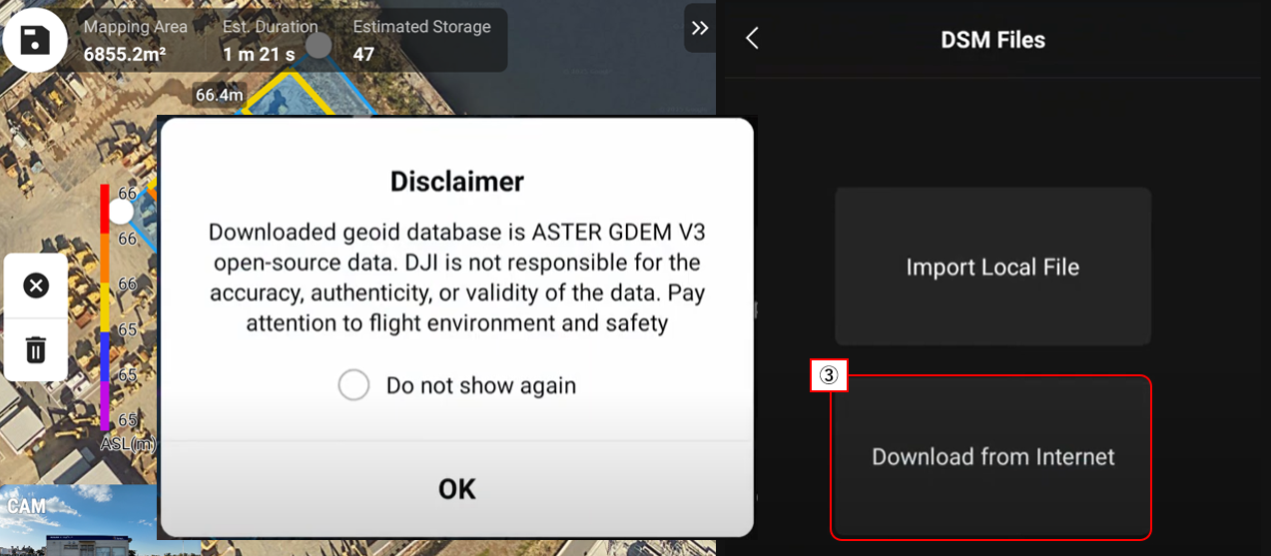Image resolution: width=1271 pixels, height=556 pixels.
Task: Click the circled number 3 step marker
Action: 829,375
